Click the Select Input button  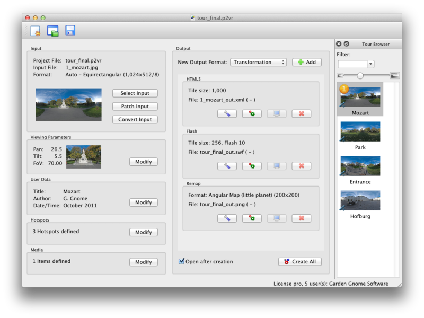135,93
